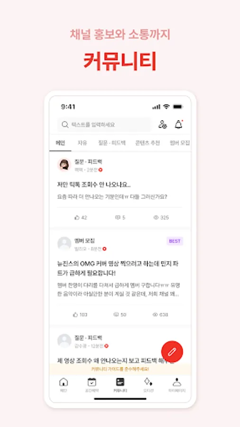
Task: Open comments showing 50 on member recruitment post
Action: (x=120, y=315)
